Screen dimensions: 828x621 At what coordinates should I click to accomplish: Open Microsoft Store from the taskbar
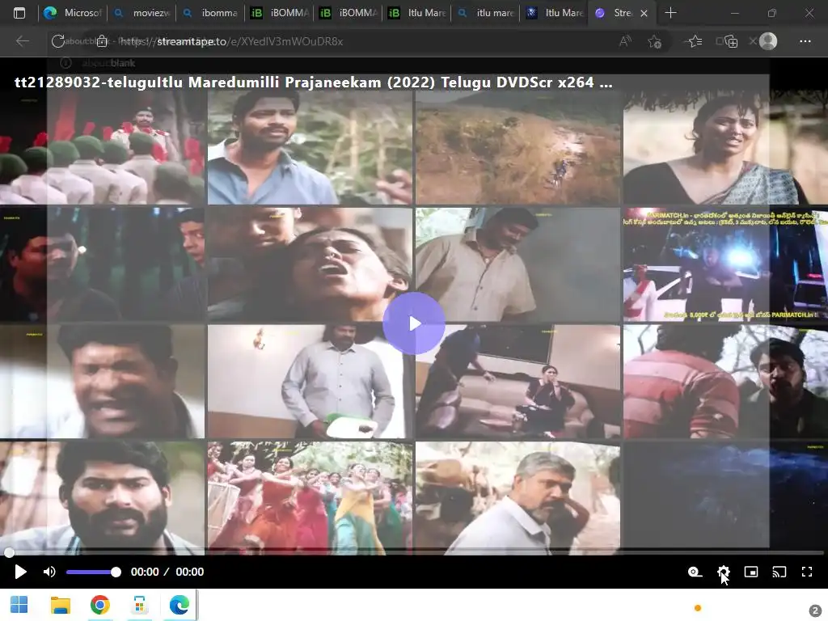tap(139, 605)
